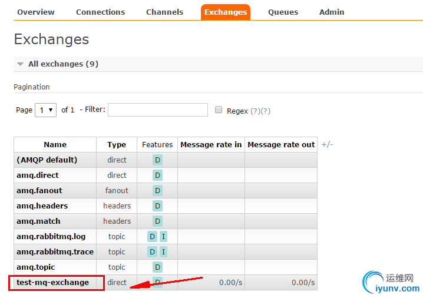This screenshot has height=298, width=423.
Task: Go to the Channels tab
Action: pos(164,12)
